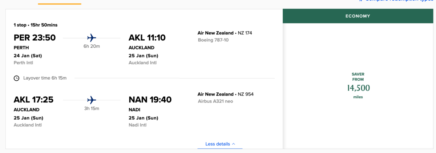This screenshot has width=436, height=153.
Task: Click the up chevron beside Less details
Action: (234, 144)
